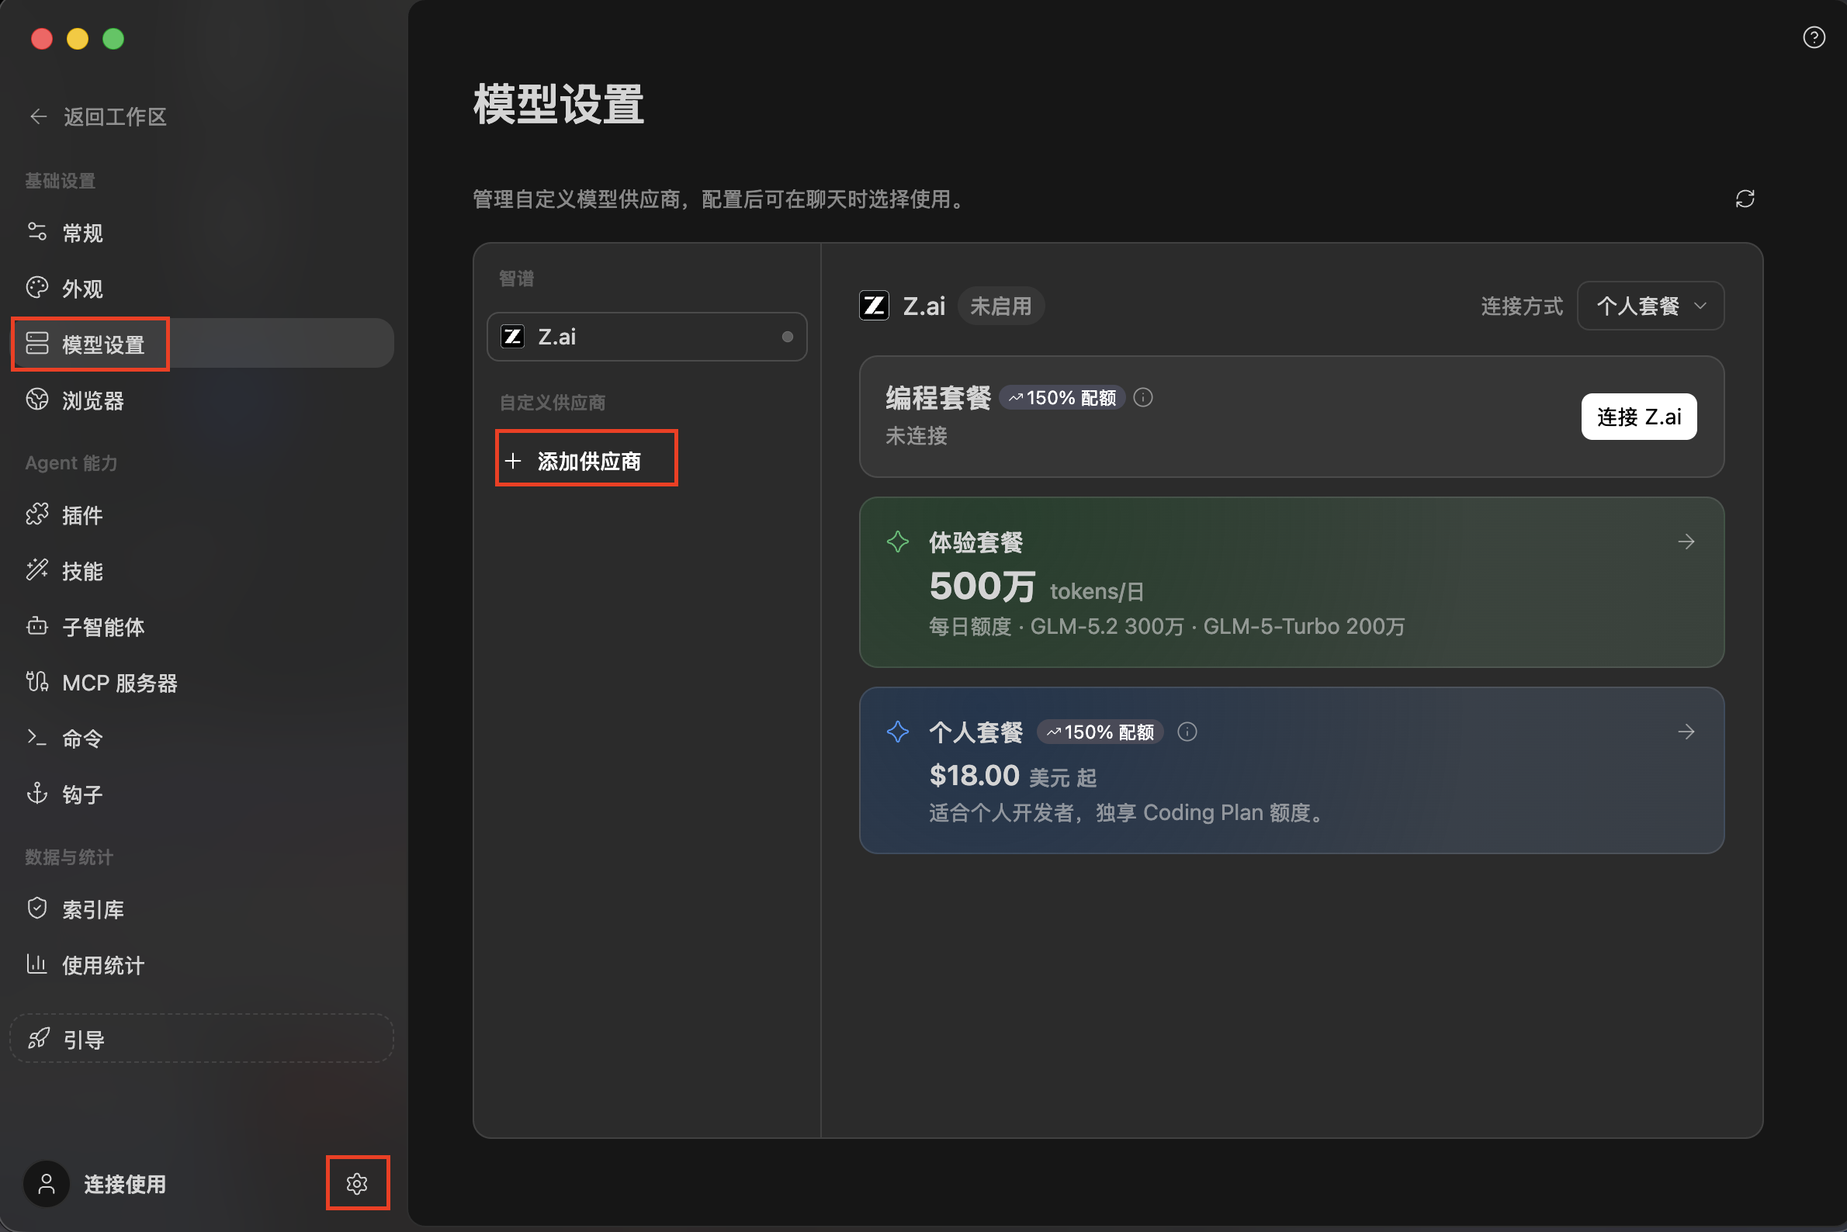The image size is (1847, 1232).
Task: Open the 外观 settings section
Action: pyautogui.click(x=202, y=289)
